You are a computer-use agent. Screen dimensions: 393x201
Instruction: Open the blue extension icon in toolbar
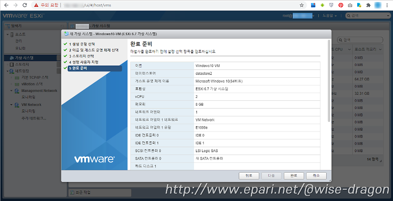pyautogui.click(x=313, y=5)
